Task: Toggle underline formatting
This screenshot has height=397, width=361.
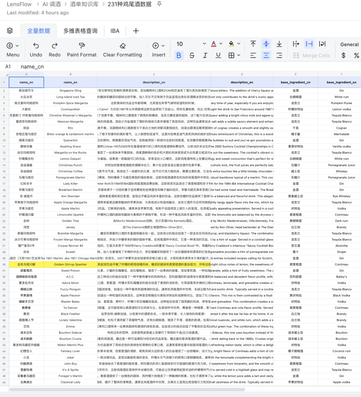Action: click(x=218, y=55)
